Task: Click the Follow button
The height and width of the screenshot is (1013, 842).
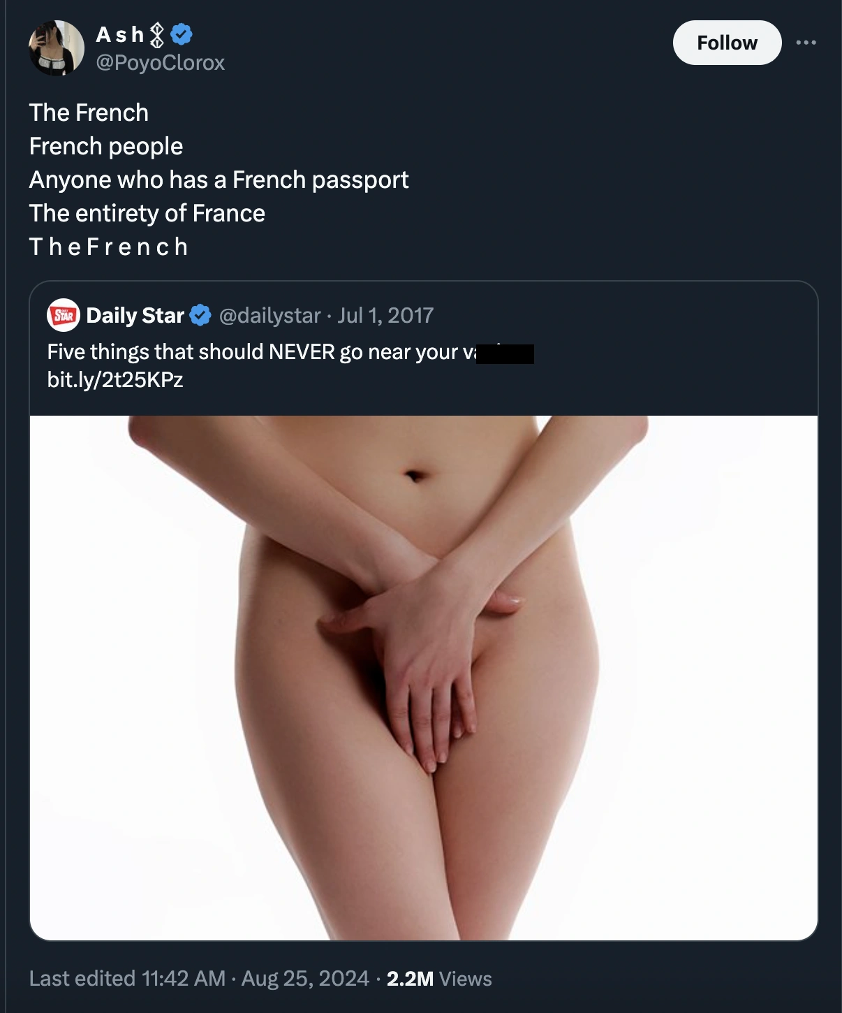Action: [x=727, y=43]
